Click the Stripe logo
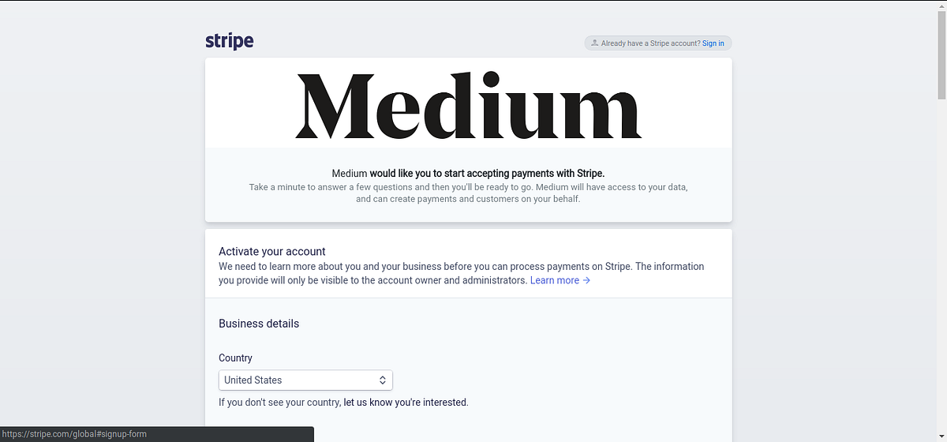 coord(229,41)
